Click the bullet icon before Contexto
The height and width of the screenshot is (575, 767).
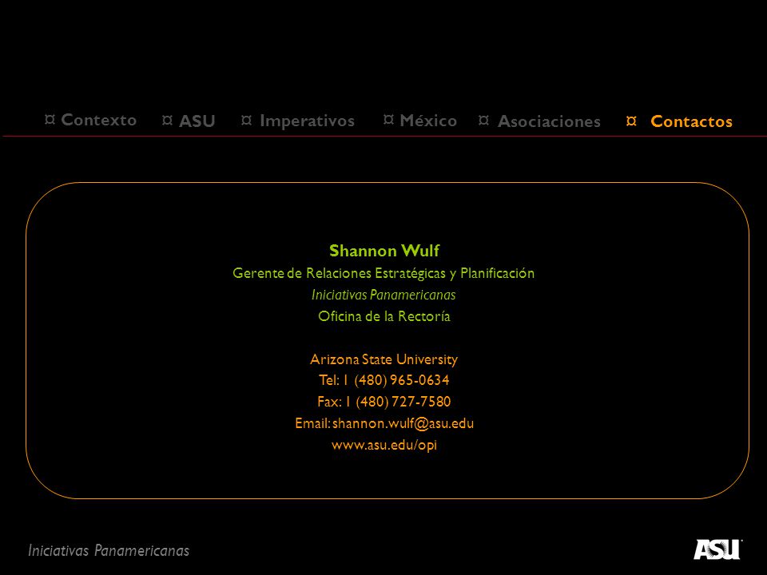[50, 119]
